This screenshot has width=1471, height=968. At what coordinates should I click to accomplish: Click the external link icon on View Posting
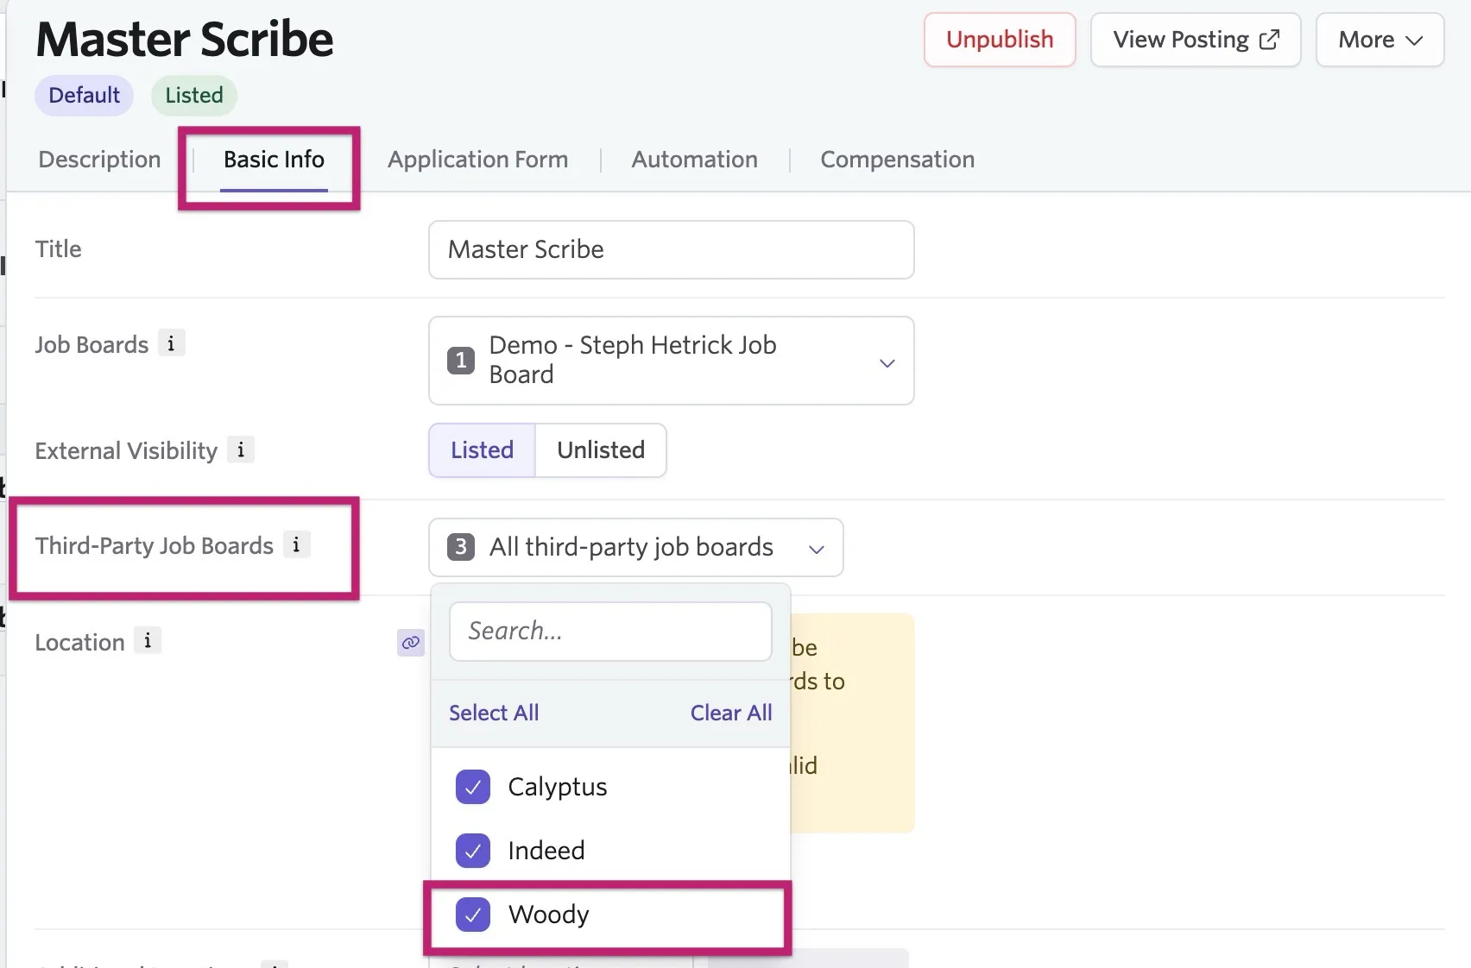click(x=1269, y=40)
